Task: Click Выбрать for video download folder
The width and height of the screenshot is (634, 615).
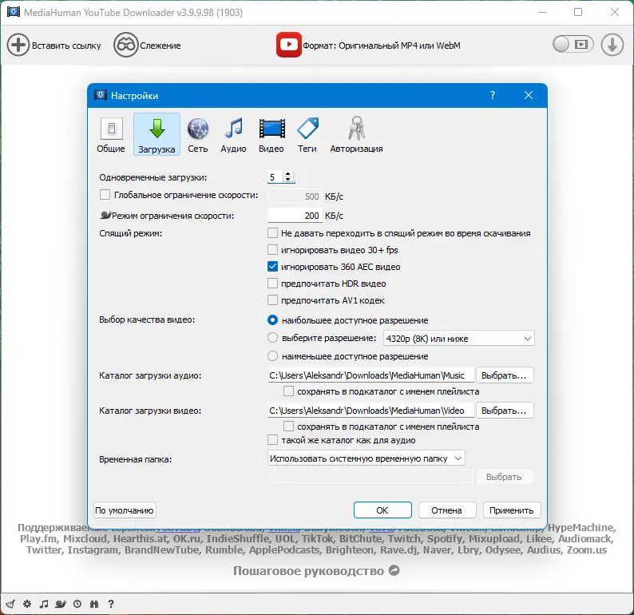Action: click(504, 411)
